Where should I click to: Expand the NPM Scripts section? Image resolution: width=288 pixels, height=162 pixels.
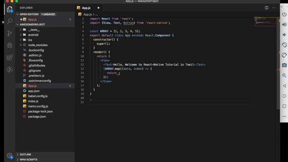click(x=18, y=160)
